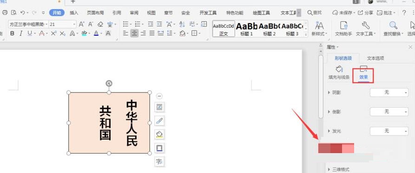
Task: Open the phonetic guide (变) tool
Action: (x=110, y=25)
